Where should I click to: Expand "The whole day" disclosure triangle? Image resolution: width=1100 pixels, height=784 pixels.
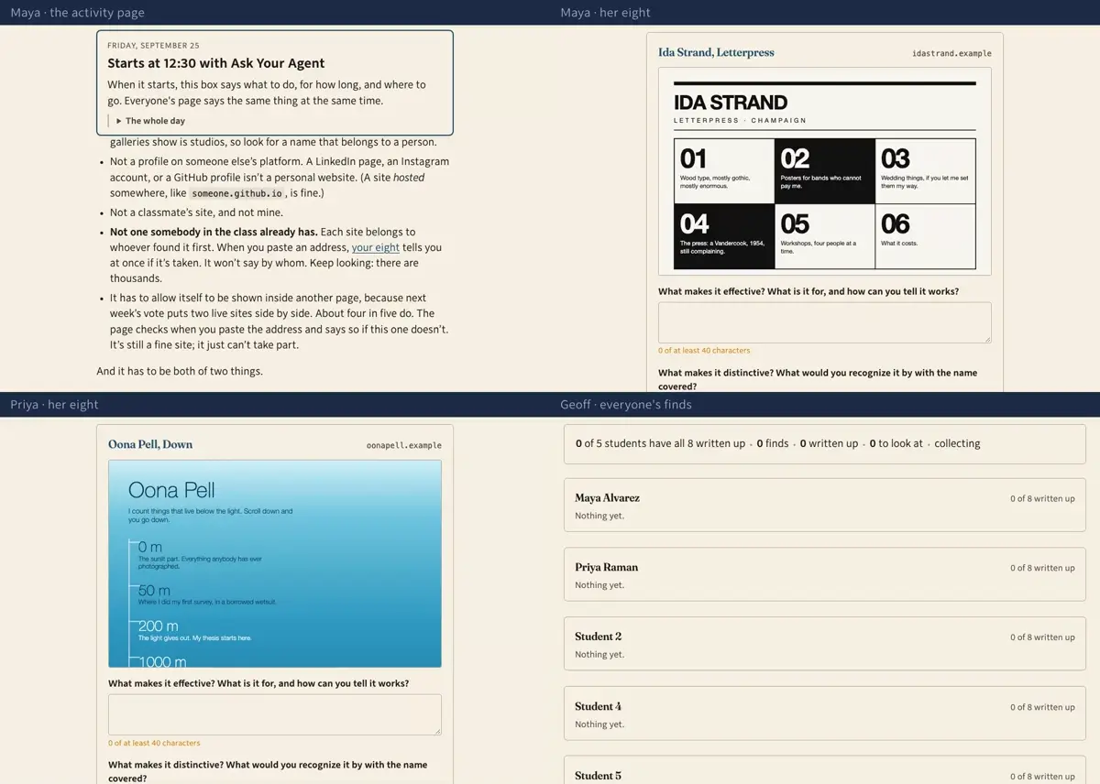click(119, 121)
